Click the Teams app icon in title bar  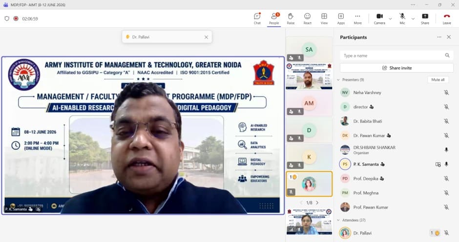[x=5, y=5]
